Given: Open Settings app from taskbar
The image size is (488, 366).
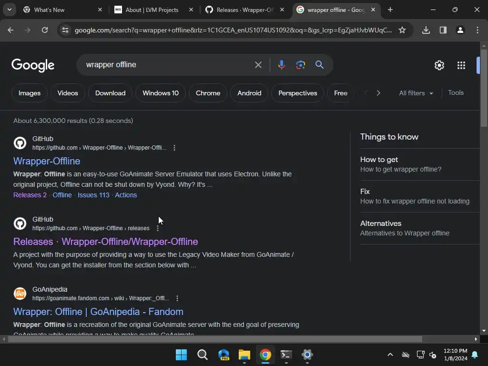Looking at the screenshot, I should tap(307, 355).
